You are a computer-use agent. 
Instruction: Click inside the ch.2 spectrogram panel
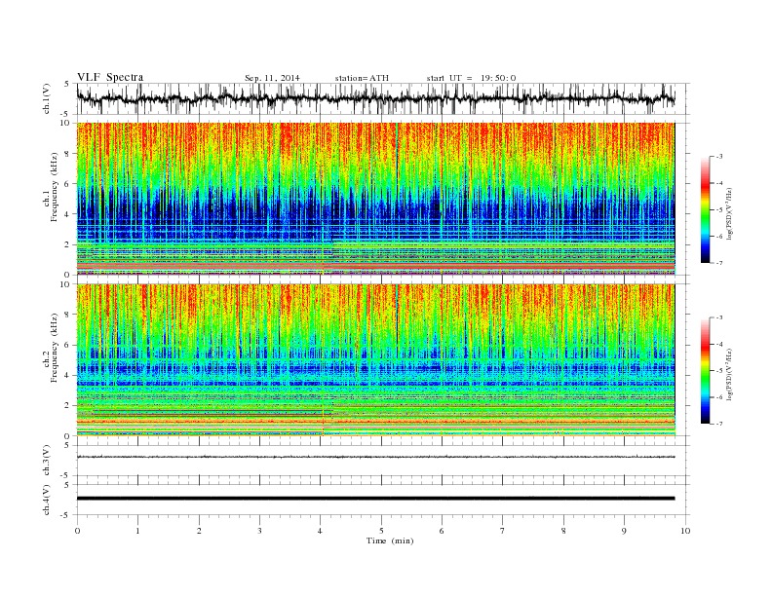[375, 360]
